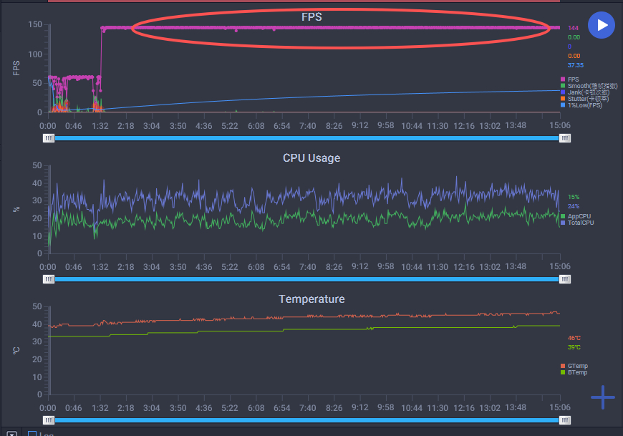Toggle the BTemp legend entry
Image resolution: width=623 pixels, height=436 pixels.
coord(574,372)
